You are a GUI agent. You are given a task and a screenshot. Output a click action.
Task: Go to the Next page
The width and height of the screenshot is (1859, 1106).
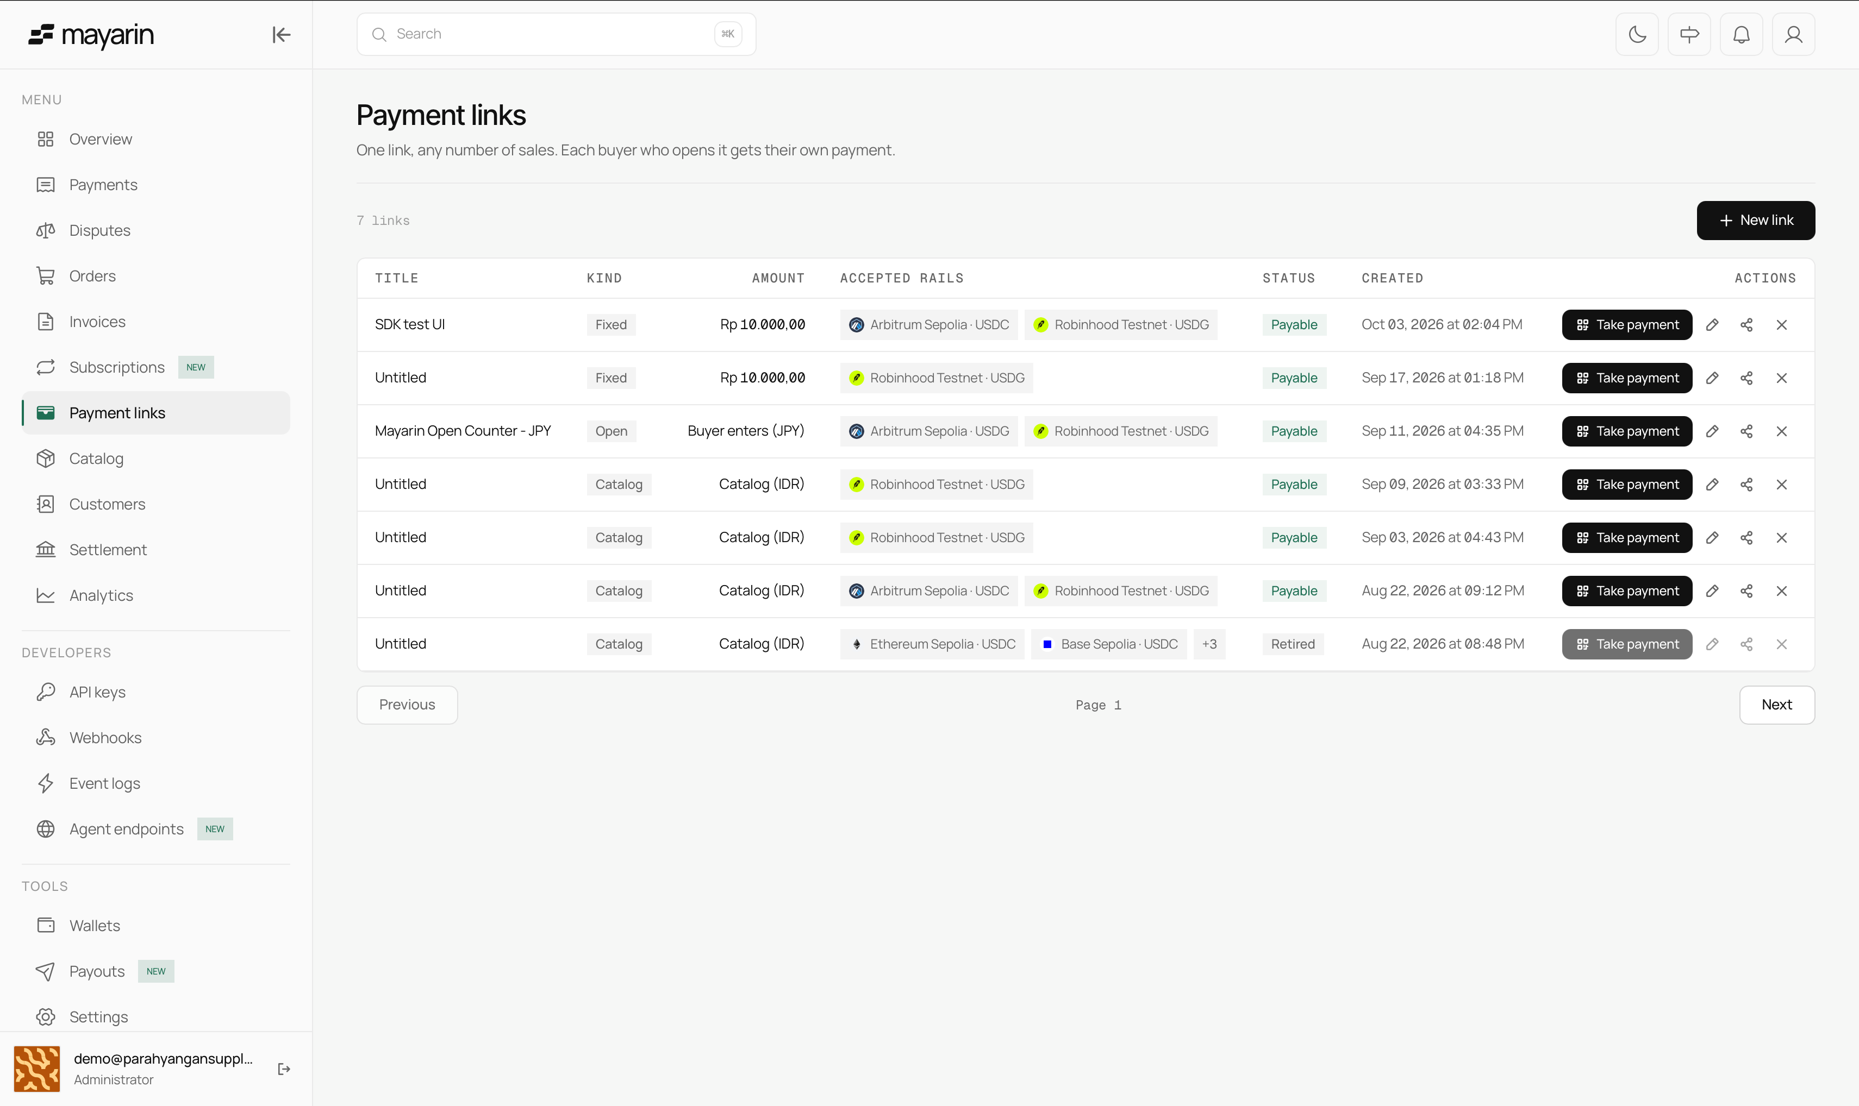pyautogui.click(x=1776, y=705)
